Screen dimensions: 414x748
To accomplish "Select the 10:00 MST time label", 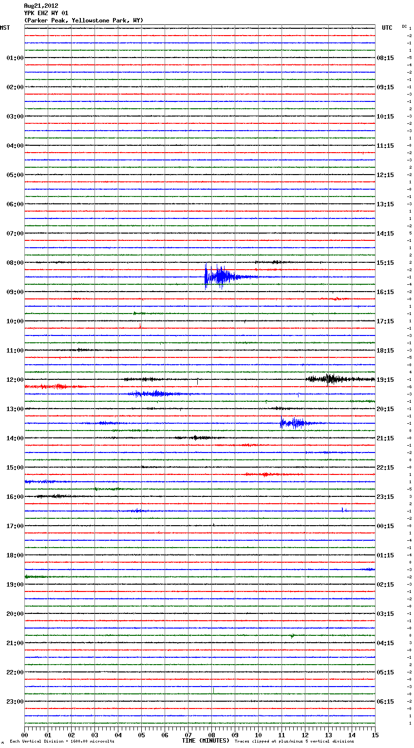I will click(x=15, y=321).
